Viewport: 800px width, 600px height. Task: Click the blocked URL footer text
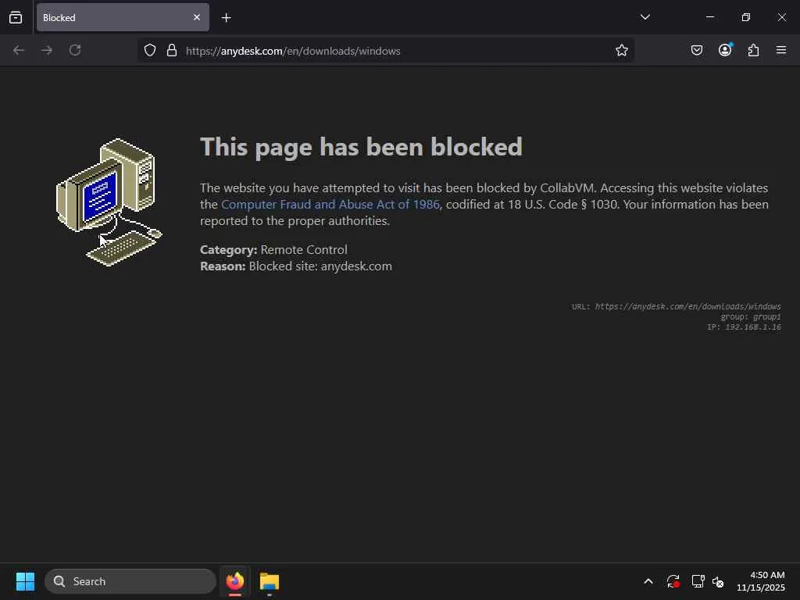(x=676, y=306)
